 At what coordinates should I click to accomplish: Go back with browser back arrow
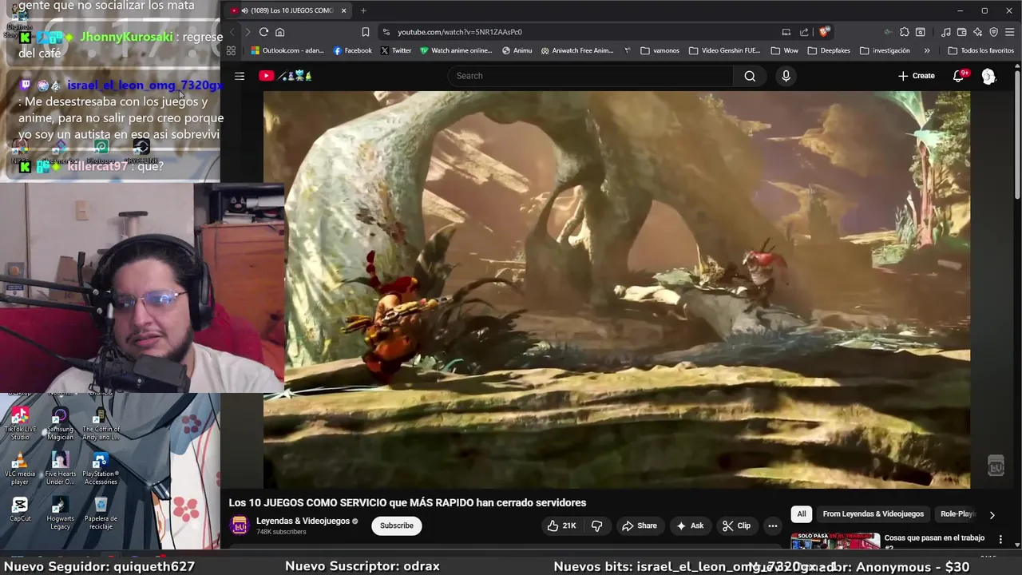(232, 32)
